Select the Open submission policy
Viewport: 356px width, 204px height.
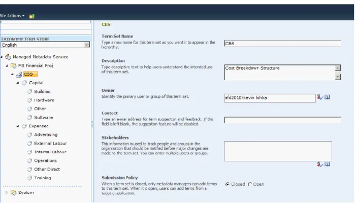tap(250, 184)
